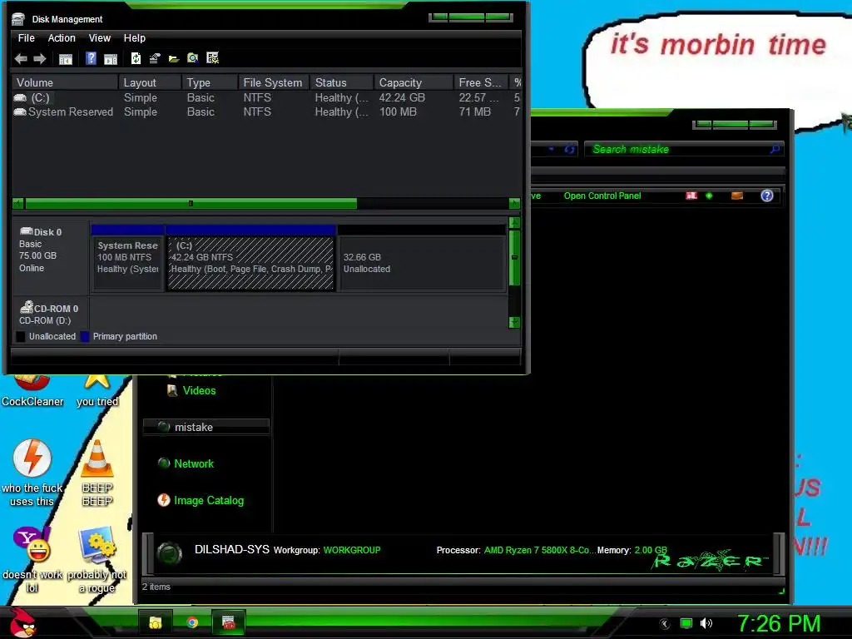The width and height of the screenshot is (852, 639).
Task: Open the doesn't work lol Yahoo icon
Action: click(x=32, y=558)
